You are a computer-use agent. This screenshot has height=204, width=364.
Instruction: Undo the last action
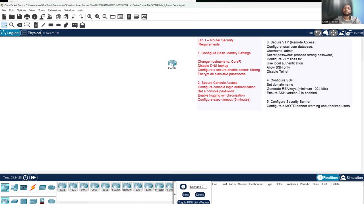tap(74, 17)
